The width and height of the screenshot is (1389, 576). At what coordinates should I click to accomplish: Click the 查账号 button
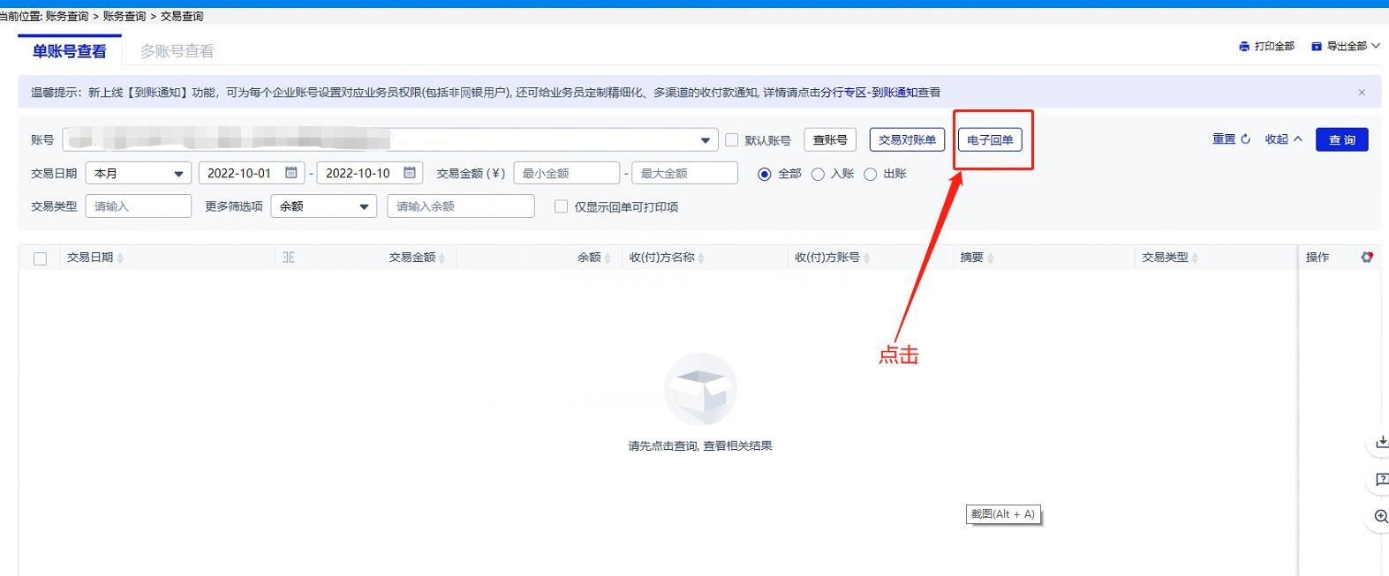tap(830, 139)
